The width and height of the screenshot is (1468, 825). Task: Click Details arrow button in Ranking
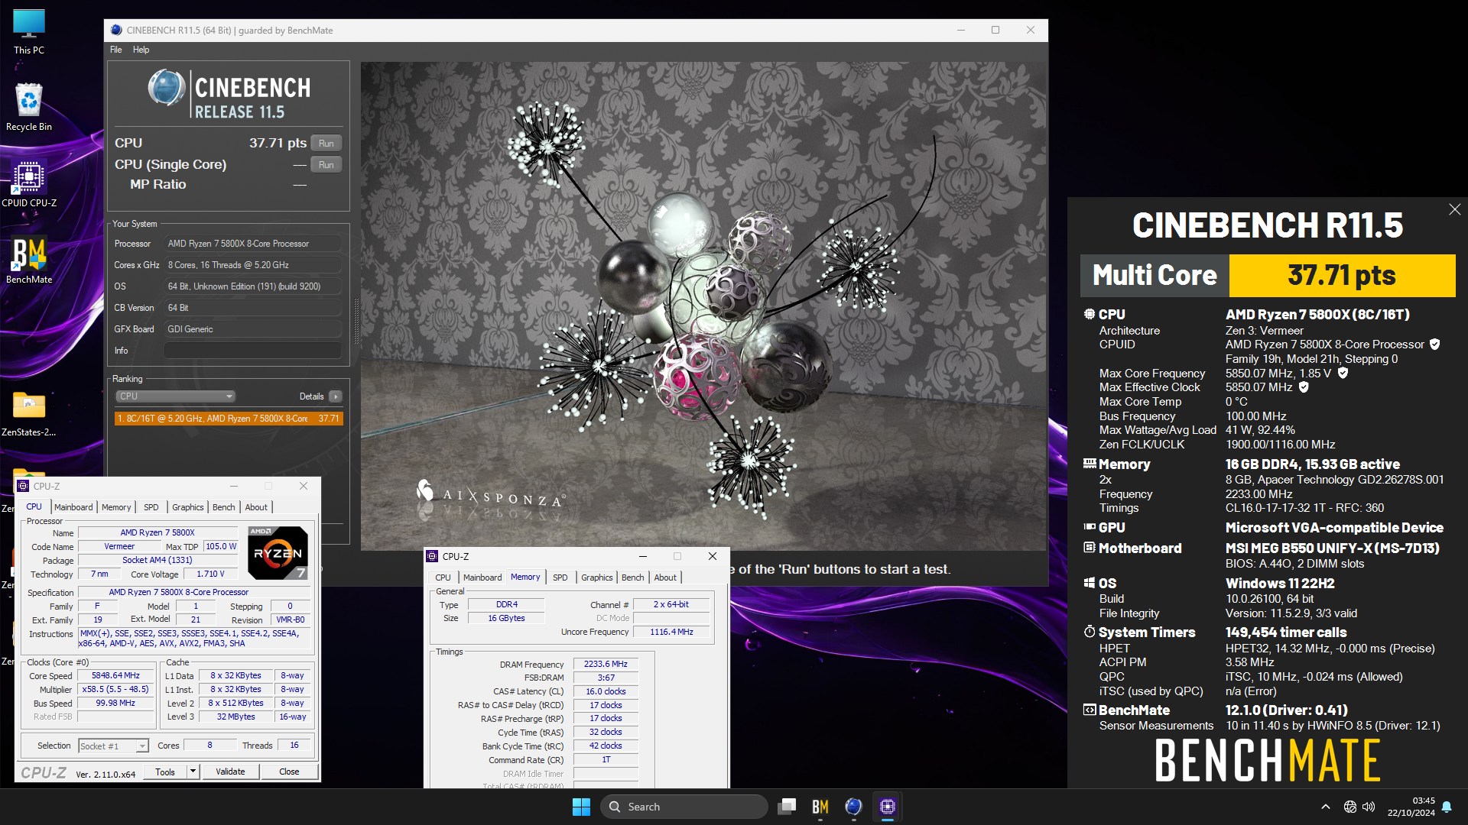coord(335,396)
